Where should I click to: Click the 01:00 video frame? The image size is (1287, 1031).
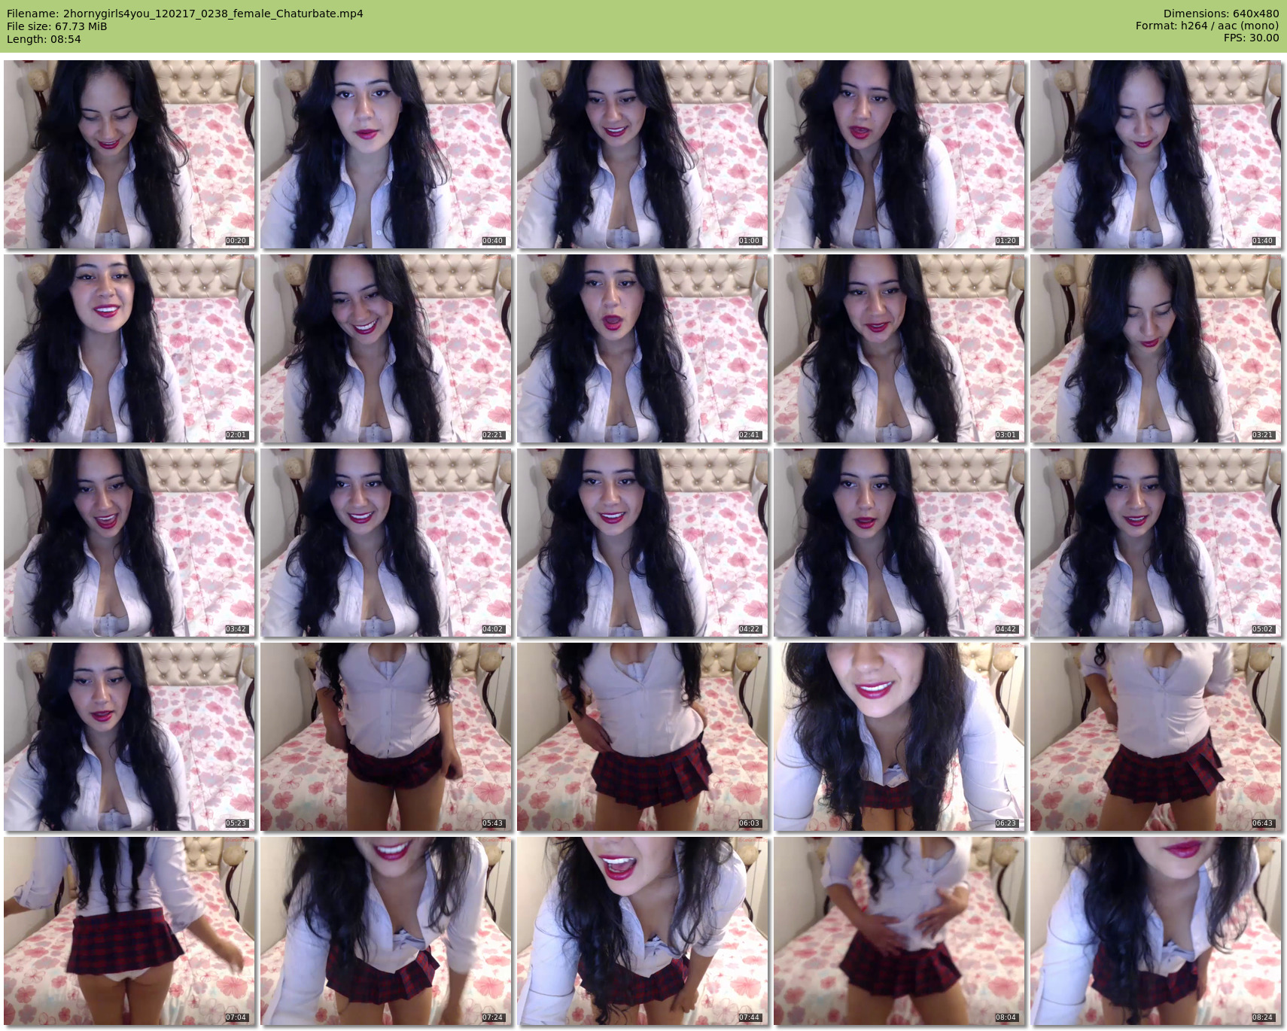point(643,154)
